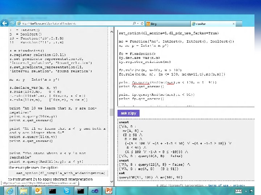Click the code editor horizontal scrollbar
Viewport: 261px width, 195px height.
pos(186,107)
